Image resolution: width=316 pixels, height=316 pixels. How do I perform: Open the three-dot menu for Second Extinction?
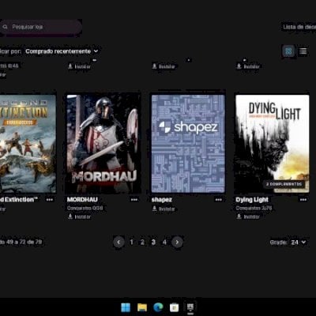(50, 200)
